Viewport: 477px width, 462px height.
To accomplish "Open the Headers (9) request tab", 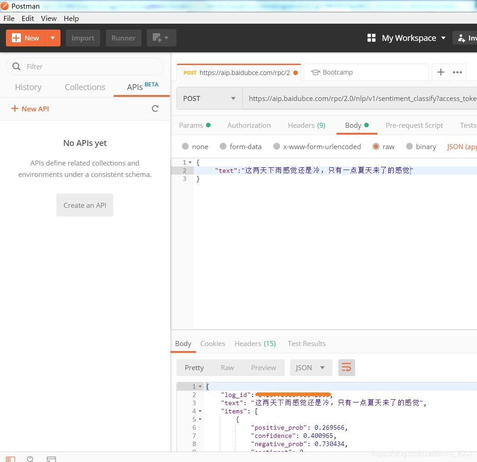I will pyautogui.click(x=306, y=126).
